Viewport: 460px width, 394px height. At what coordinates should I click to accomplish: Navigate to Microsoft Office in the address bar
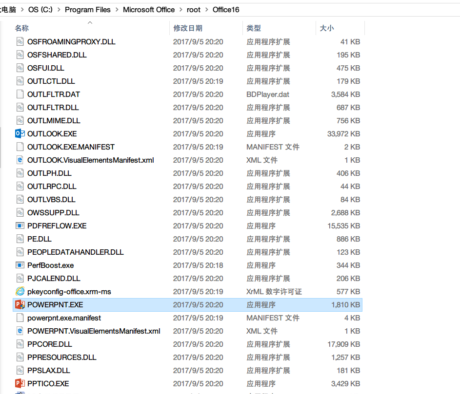click(x=149, y=10)
